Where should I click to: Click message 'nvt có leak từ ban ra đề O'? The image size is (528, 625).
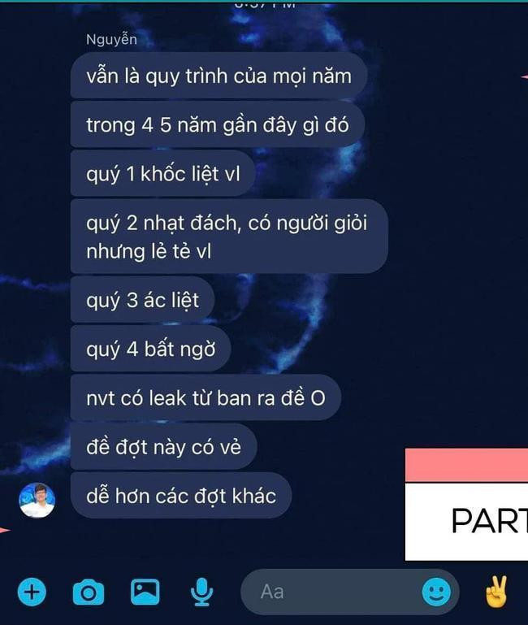coord(206,397)
